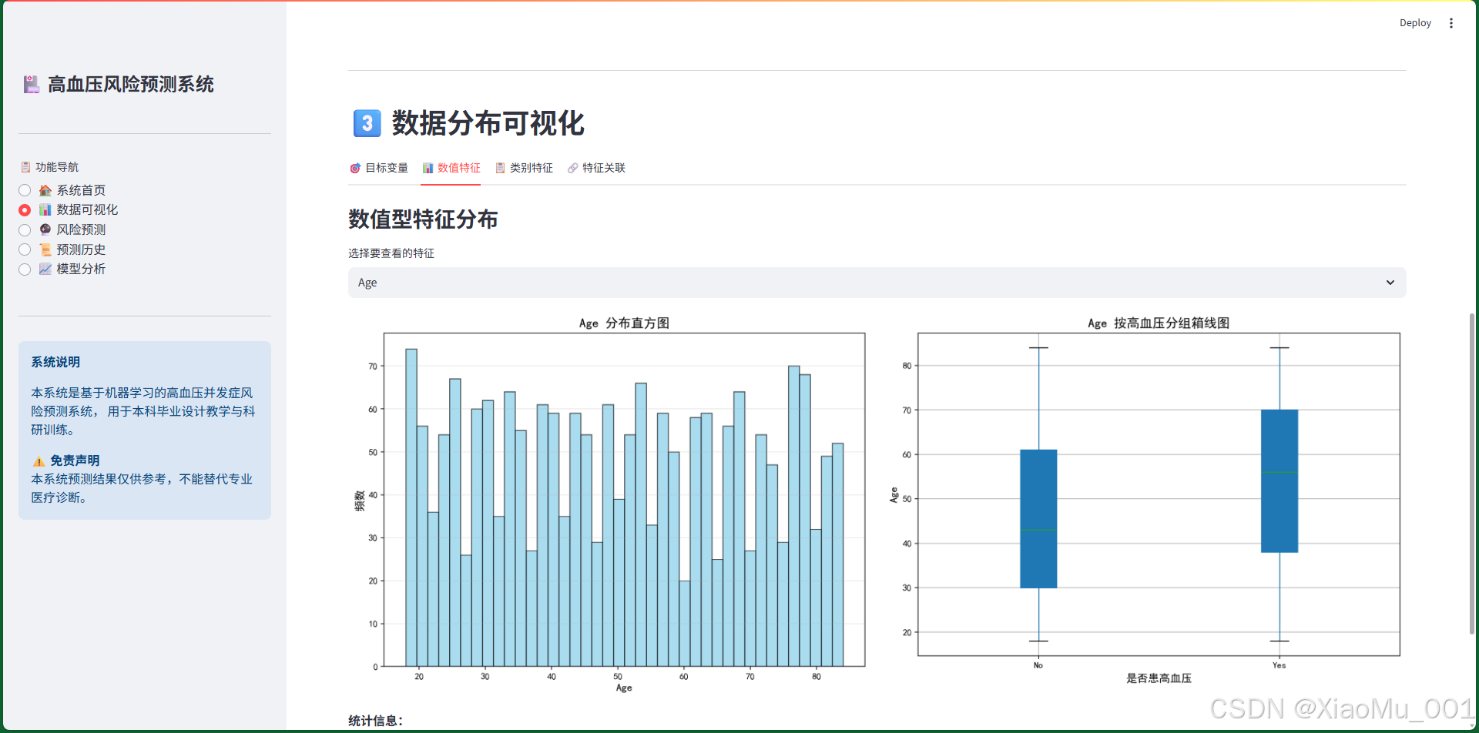Select the 数据可视化 radio button
The image size is (1479, 733).
25,210
